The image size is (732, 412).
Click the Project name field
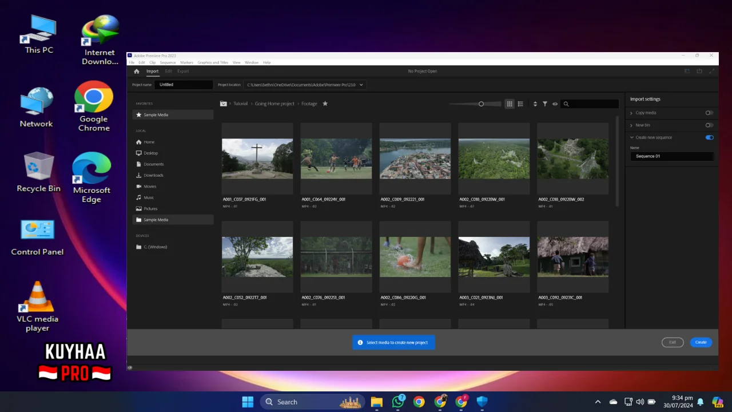click(184, 85)
